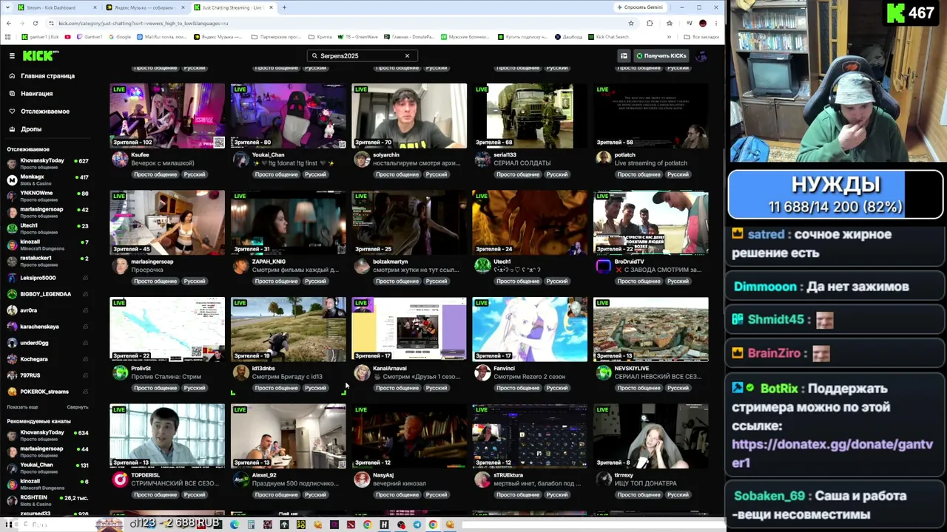Viewport: 947px width, 532px height.
Task: Click Microsoft Edge icon in taskbar
Action: tap(235, 525)
